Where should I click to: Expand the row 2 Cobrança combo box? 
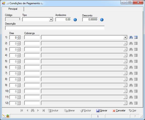point(125,43)
